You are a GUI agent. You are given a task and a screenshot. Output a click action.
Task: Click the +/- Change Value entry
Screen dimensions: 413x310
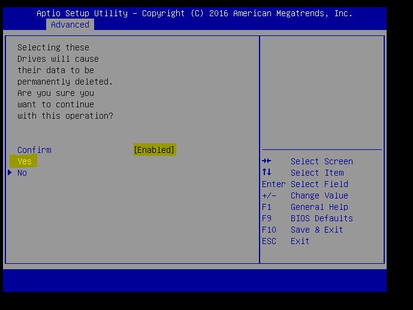pyautogui.click(x=305, y=195)
